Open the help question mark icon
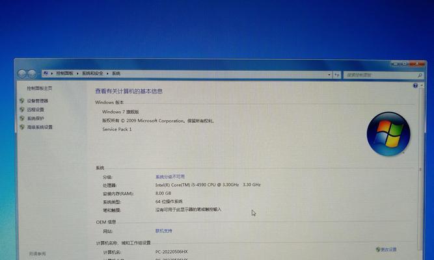The image size is (434, 260). coord(414,86)
